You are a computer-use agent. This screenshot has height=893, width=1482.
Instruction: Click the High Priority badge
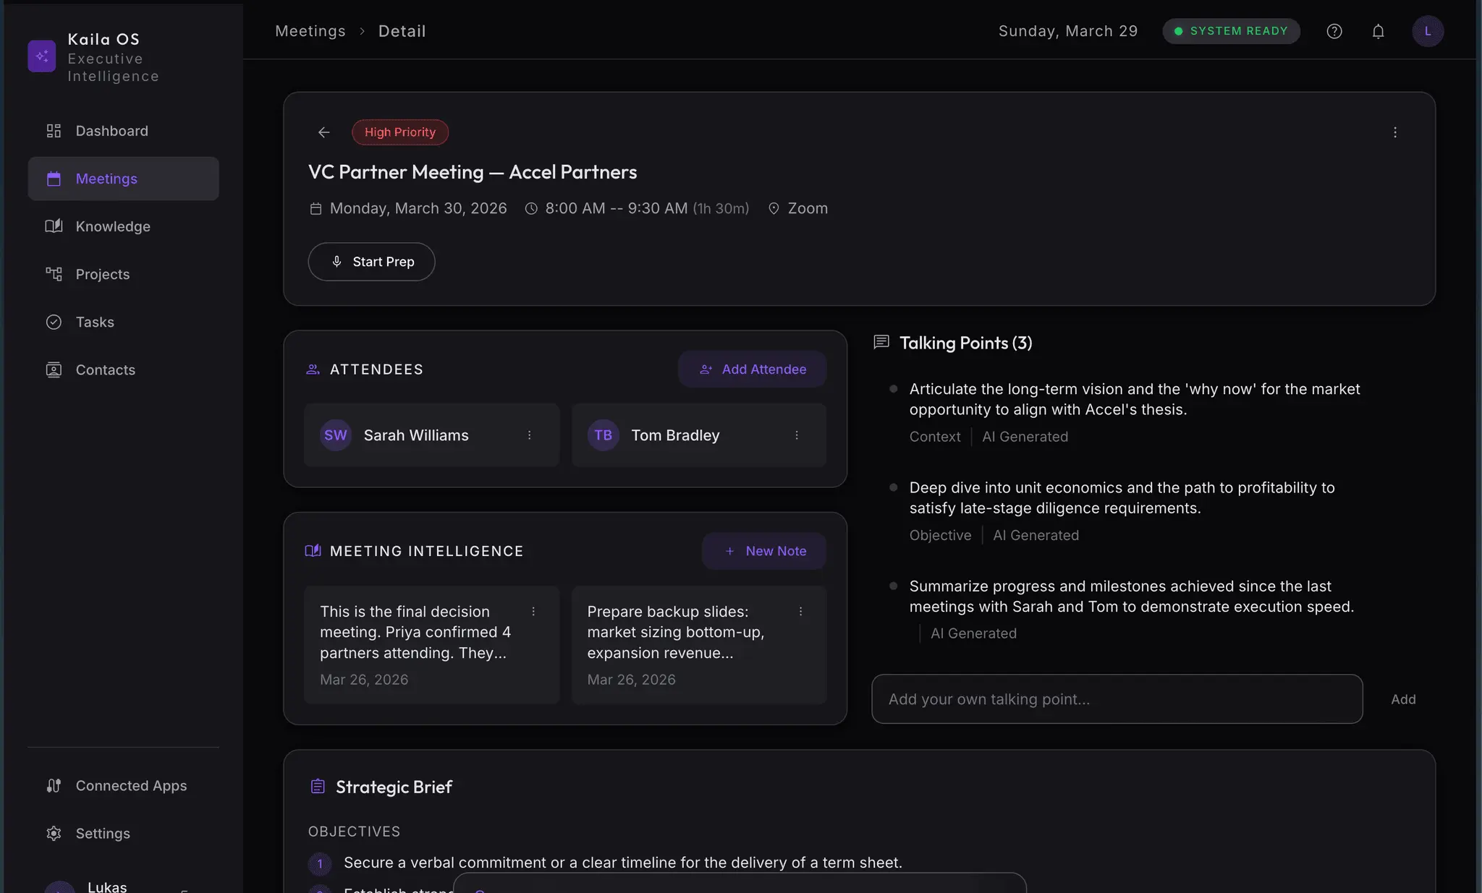pyautogui.click(x=400, y=132)
